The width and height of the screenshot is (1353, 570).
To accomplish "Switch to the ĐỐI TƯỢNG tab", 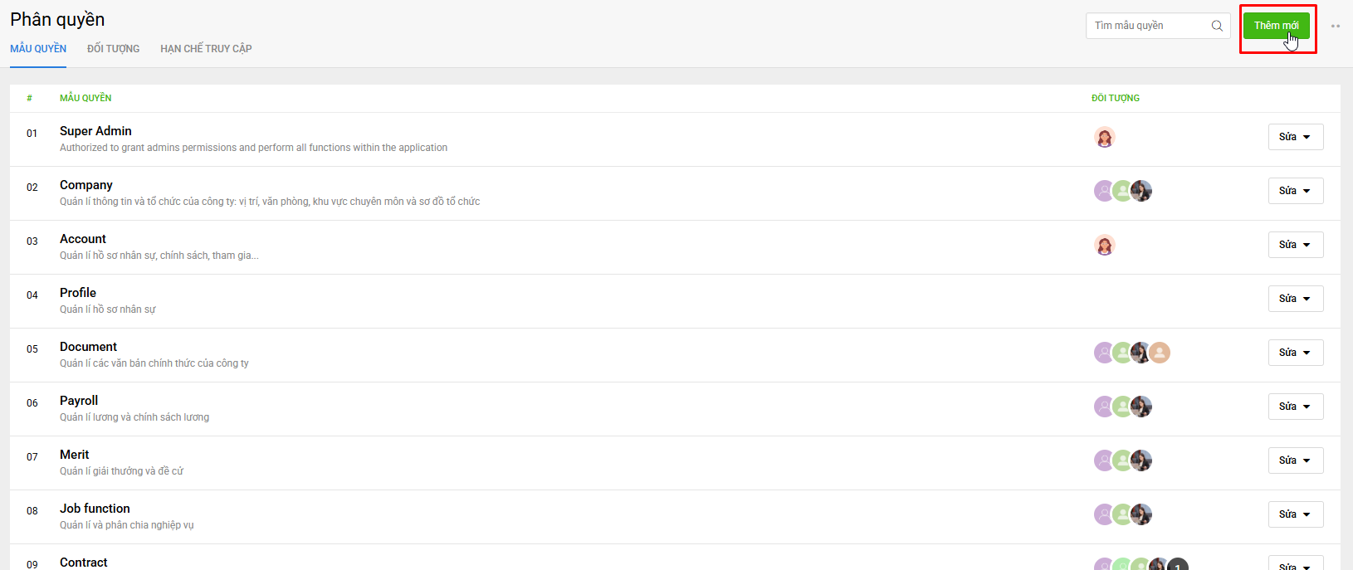I will pyautogui.click(x=113, y=49).
